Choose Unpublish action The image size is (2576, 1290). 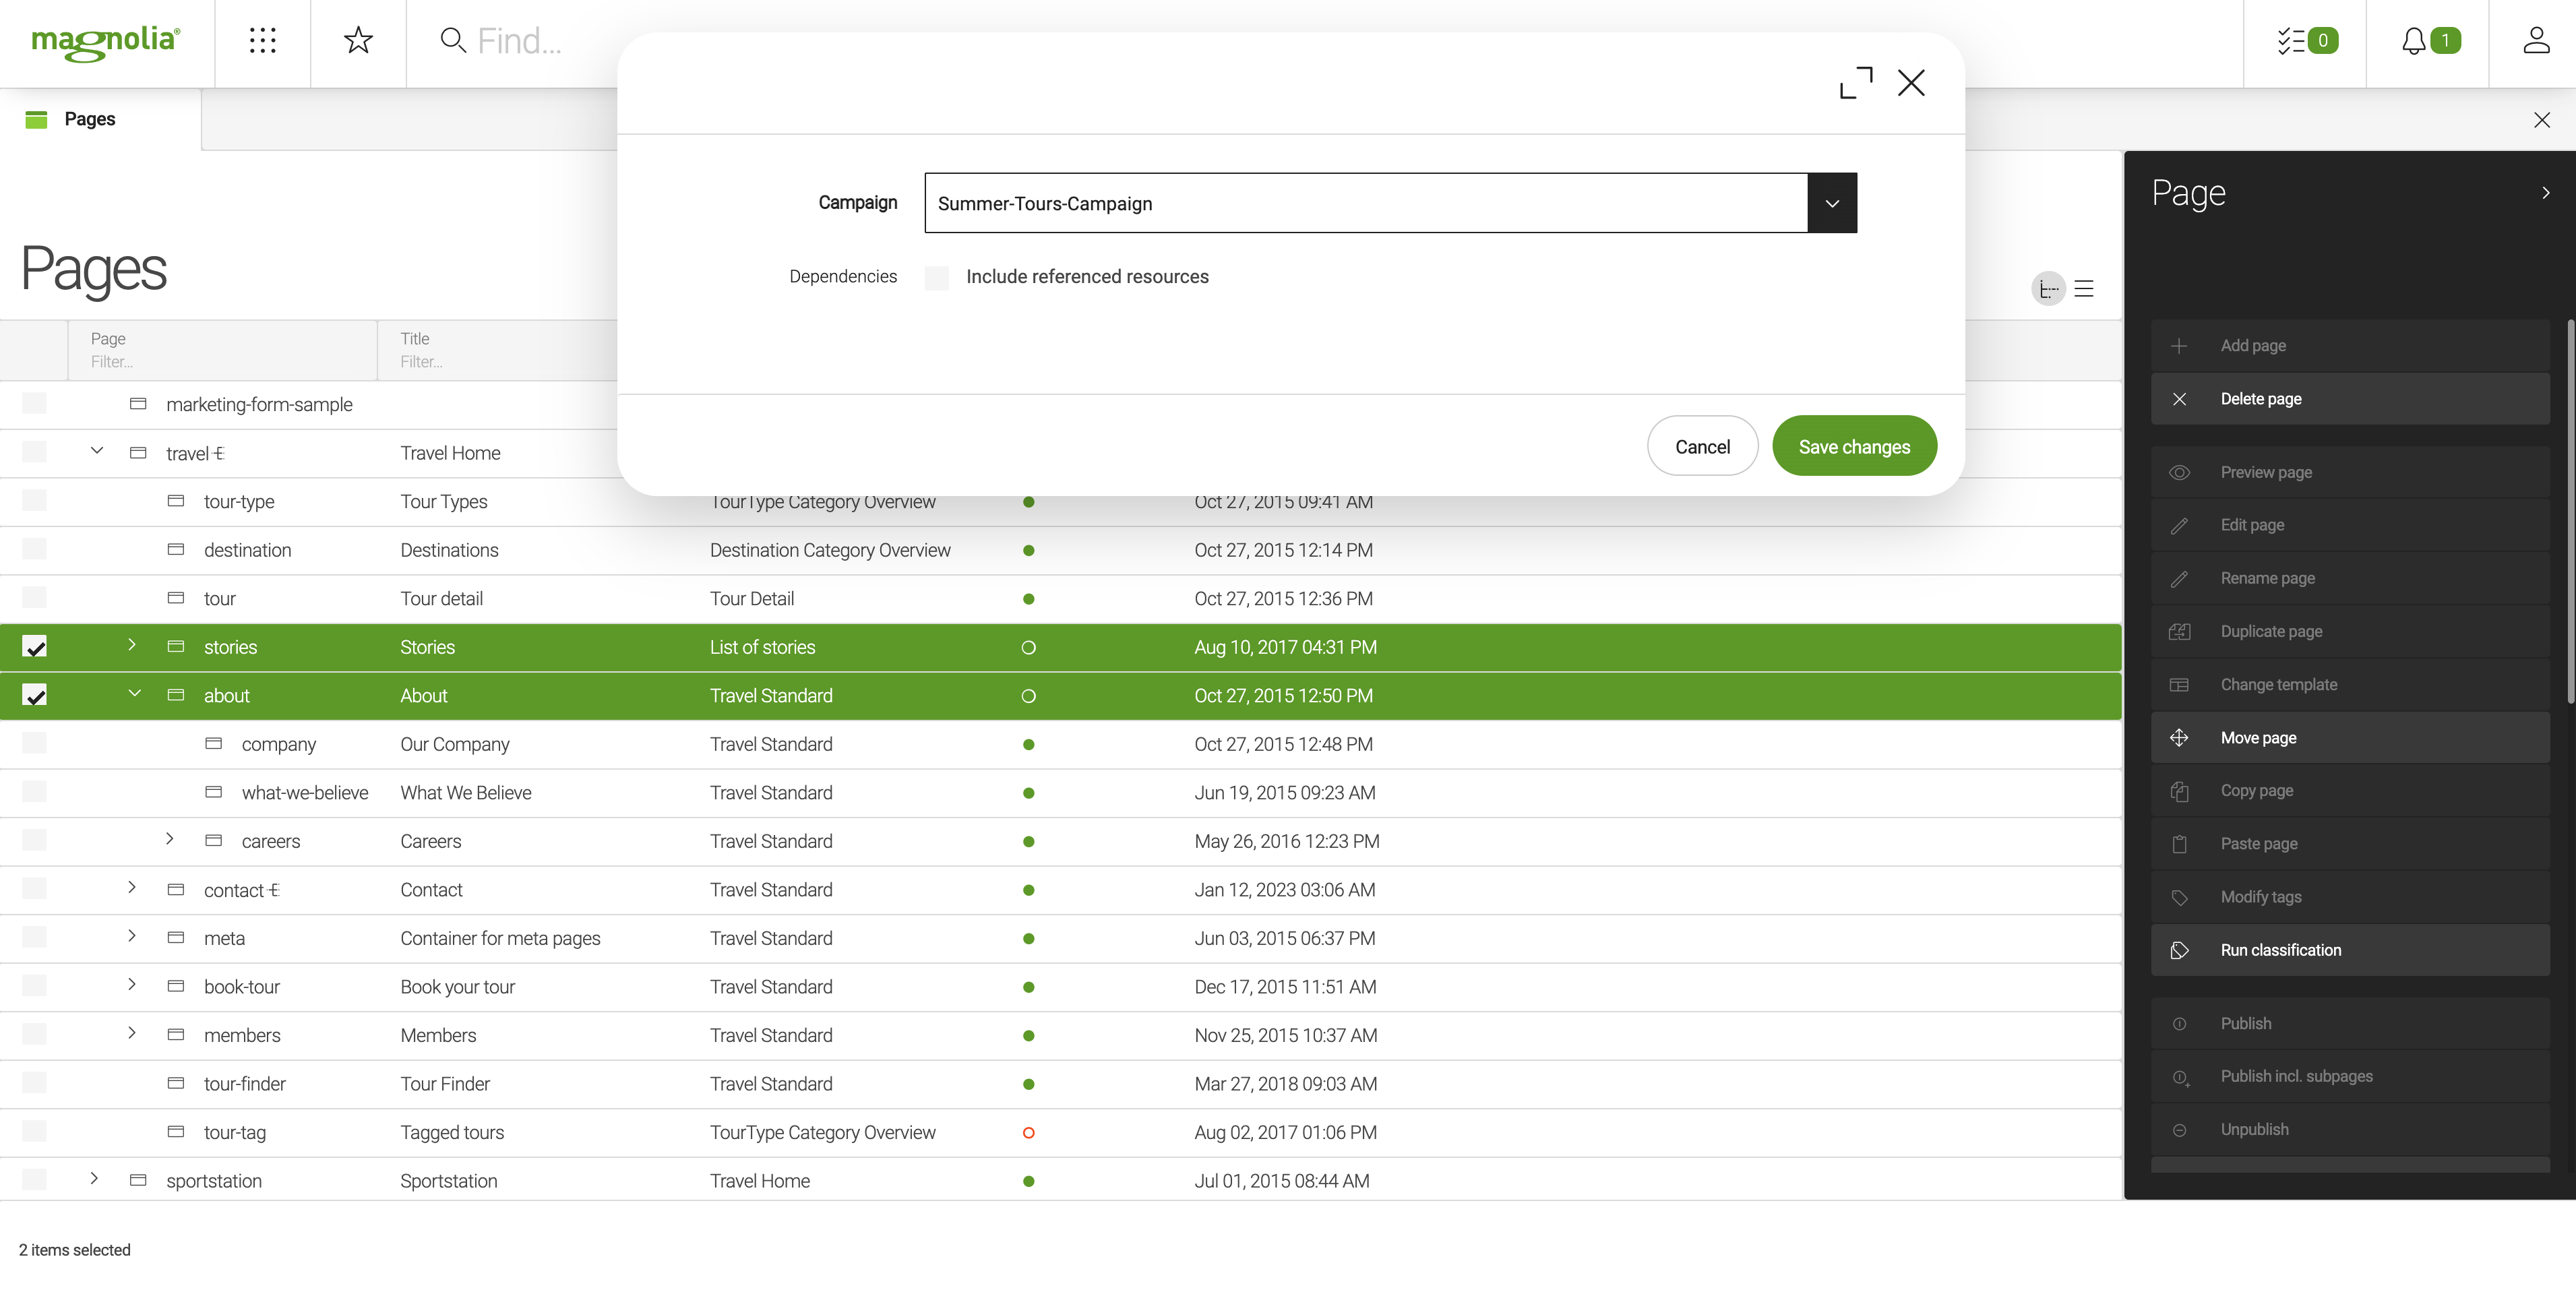tap(2350, 1130)
